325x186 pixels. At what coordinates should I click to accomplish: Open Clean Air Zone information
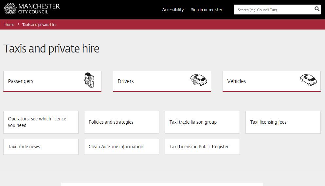[122, 147]
